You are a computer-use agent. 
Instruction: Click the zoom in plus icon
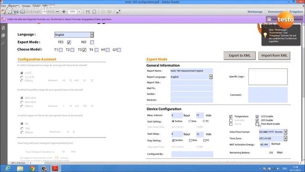click(64, 11)
